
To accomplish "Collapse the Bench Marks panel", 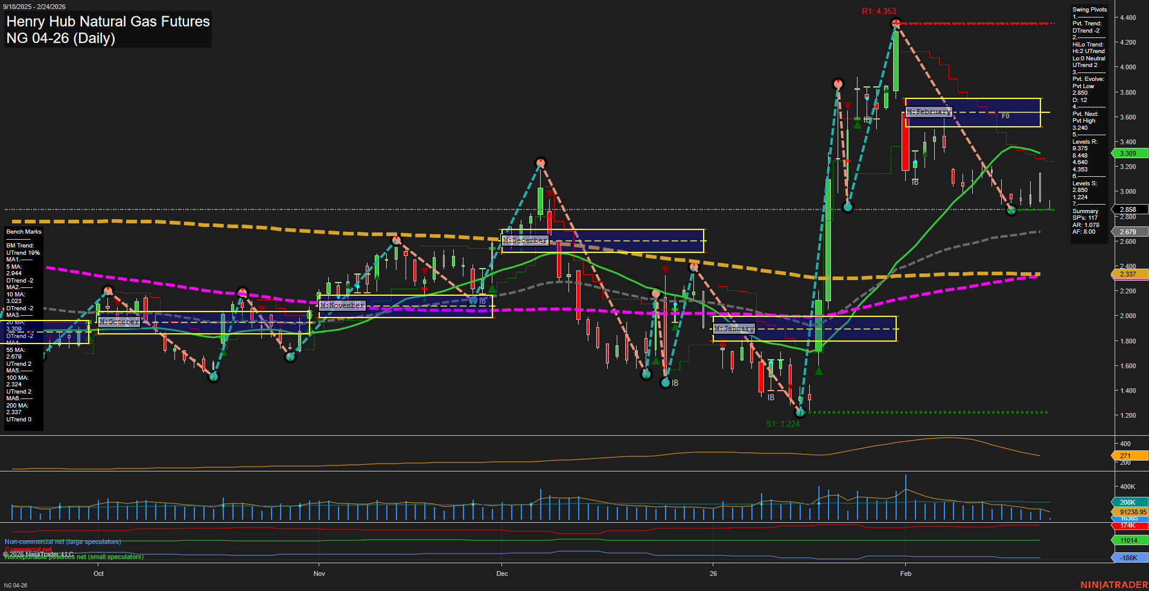I will 23,231.
